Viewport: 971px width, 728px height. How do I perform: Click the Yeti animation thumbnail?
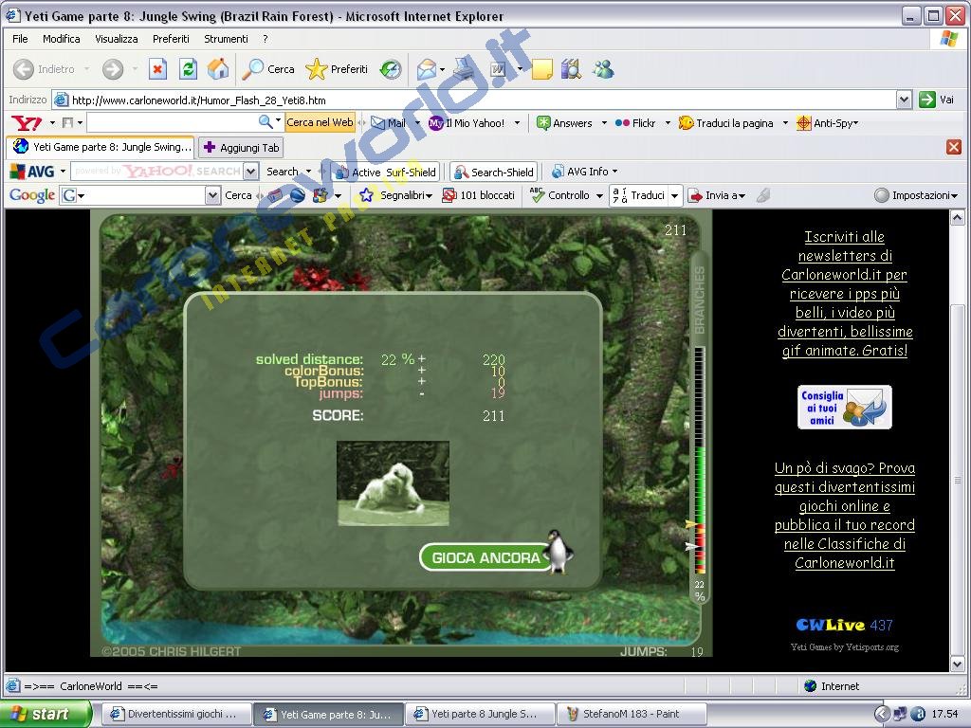pos(394,483)
